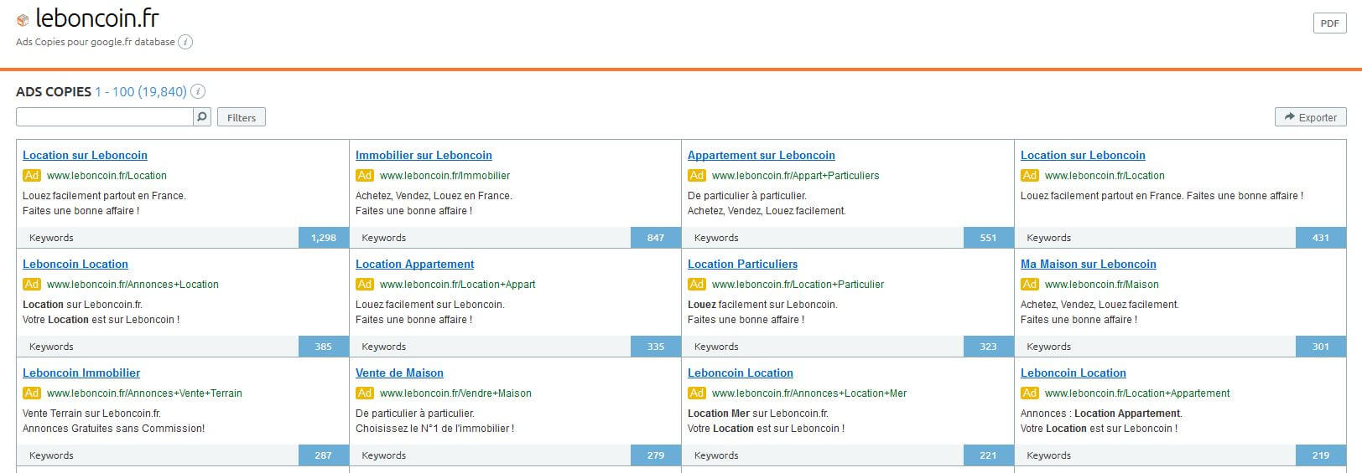1362x473 pixels.
Task: Show the 847 keywords count
Action: click(x=656, y=238)
